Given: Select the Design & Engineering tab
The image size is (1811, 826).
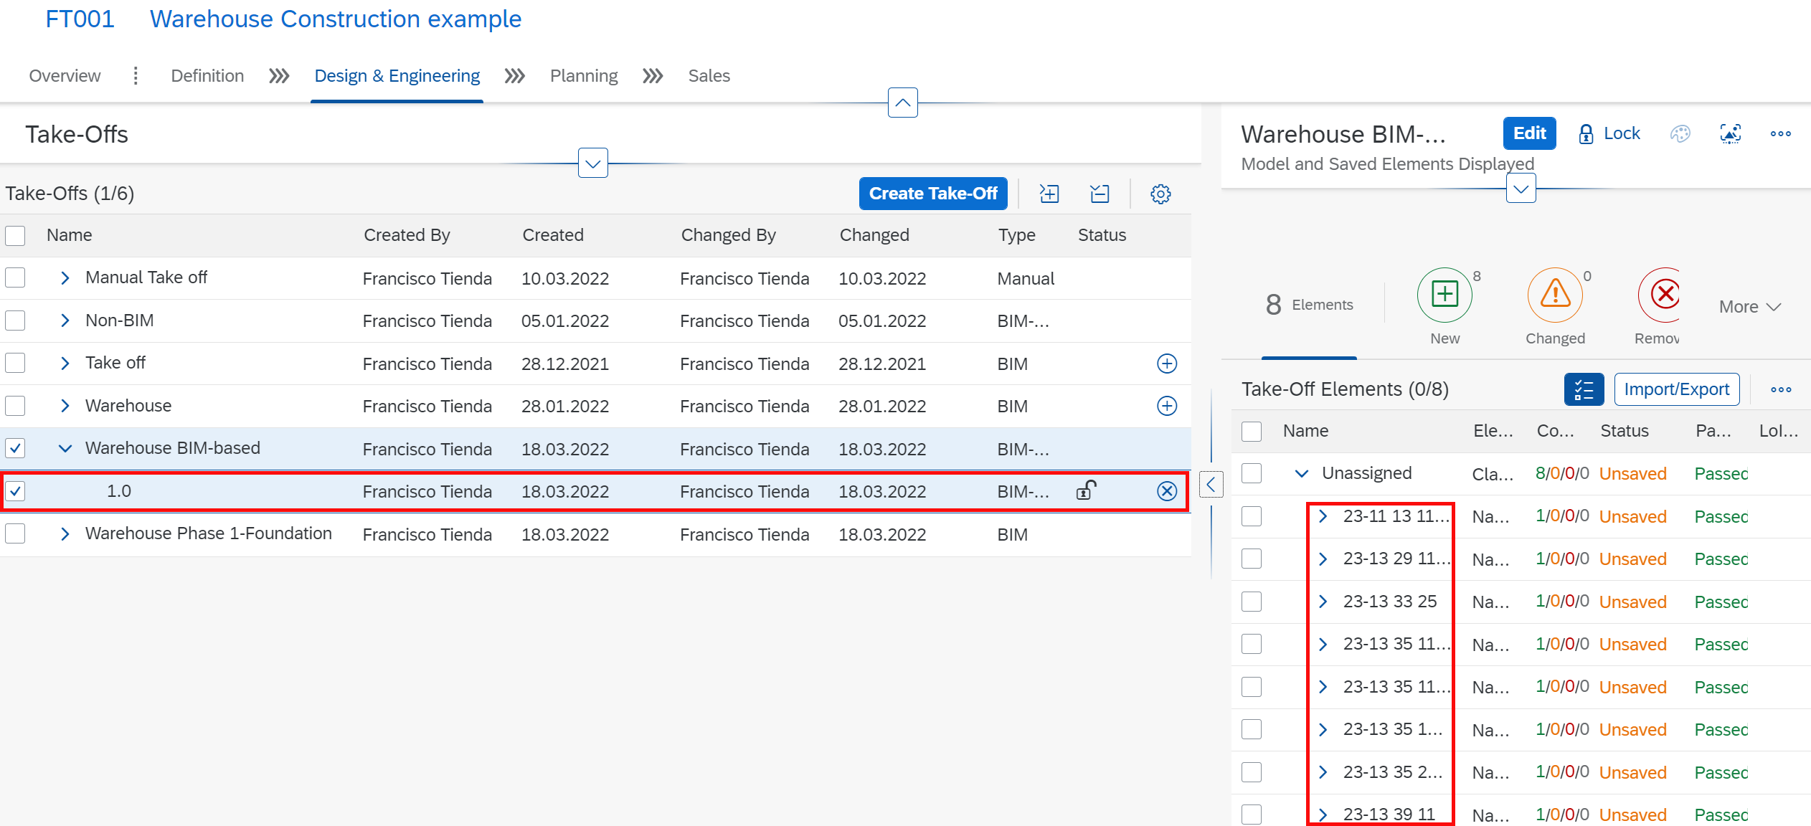Looking at the screenshot, I should click(x=397, y=76).
